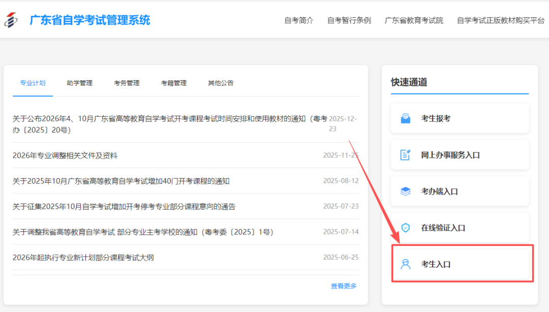Click the 网上办事服务入口 document icon
Image resolution: width=549 pixels, height=312 pixels.
coord(406,155)
